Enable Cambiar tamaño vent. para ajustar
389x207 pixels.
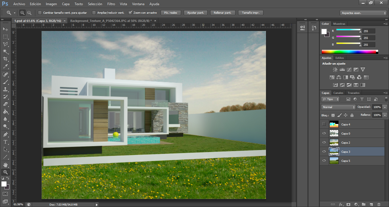pyautogui.click(x=39, y=13)
